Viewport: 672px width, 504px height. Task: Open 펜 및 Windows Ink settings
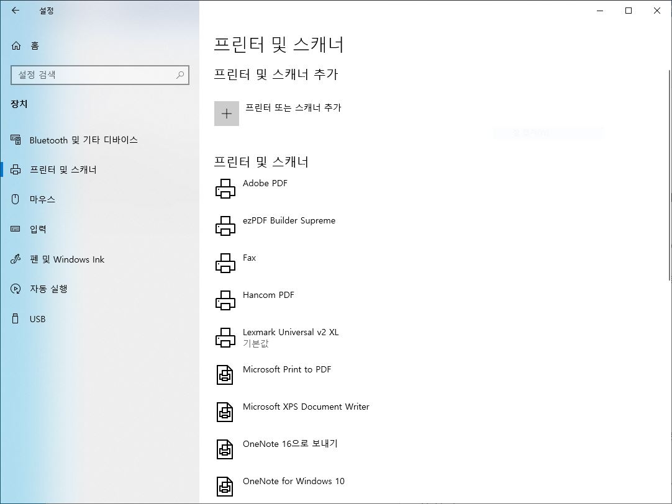[67, 259]
